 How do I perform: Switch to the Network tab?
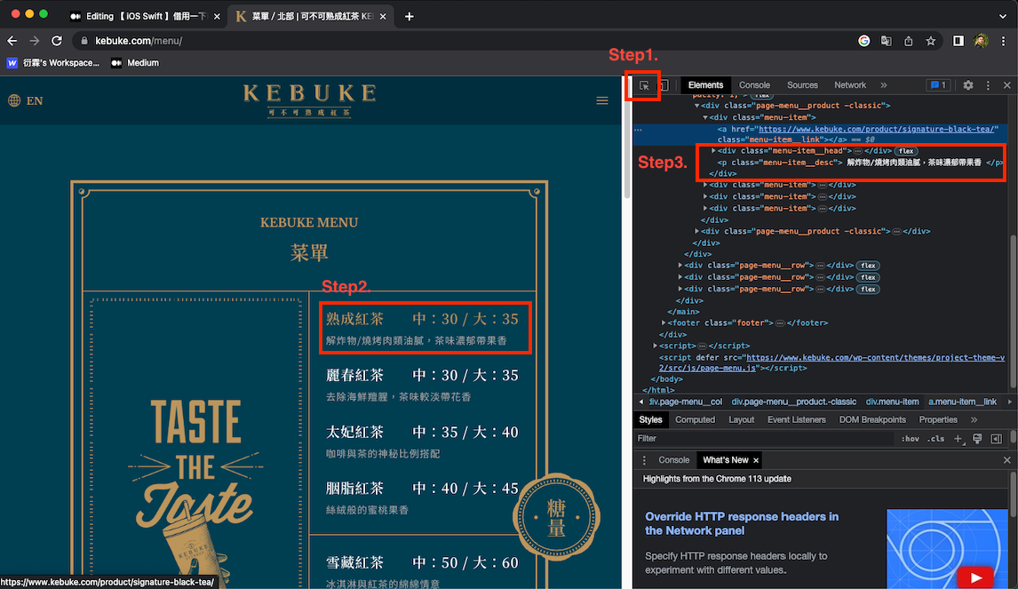click(850, 85)
